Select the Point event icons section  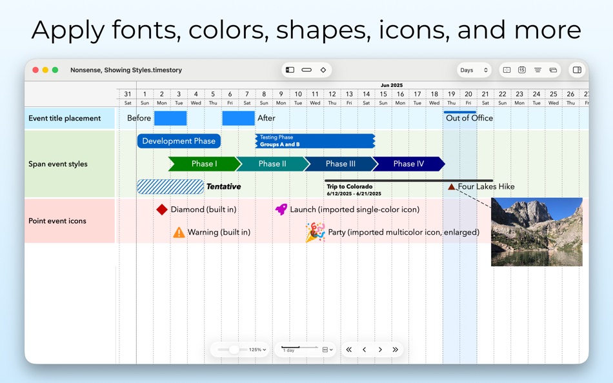(70, 221)
